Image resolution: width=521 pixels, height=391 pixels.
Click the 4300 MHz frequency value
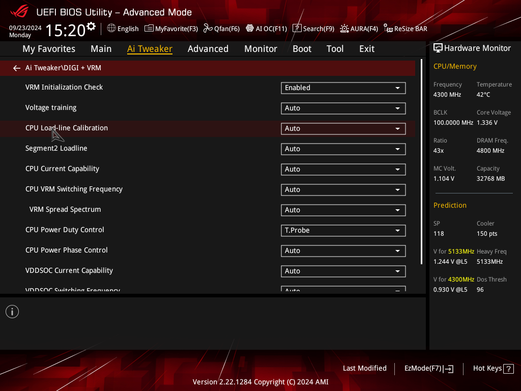447,95
